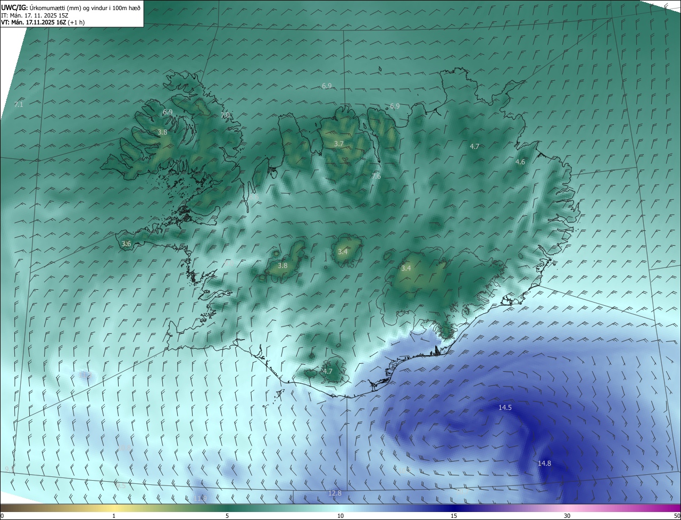Viewport: 681px width, 520px height.
Task: Click the 14.5 value label over the sea
Action: [x=505, y=407]
